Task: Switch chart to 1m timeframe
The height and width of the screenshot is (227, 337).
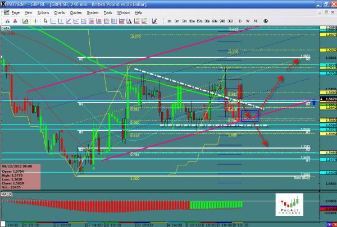Action: 170,21
